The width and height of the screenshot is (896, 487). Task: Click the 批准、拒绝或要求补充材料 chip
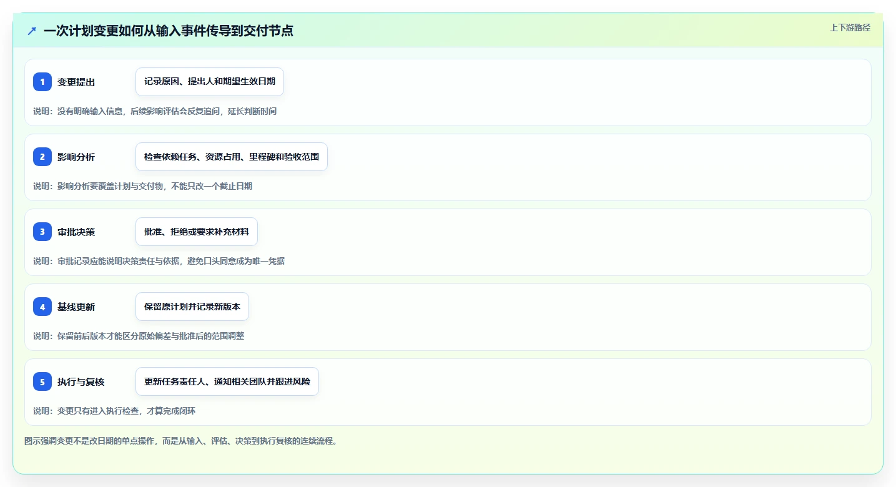click(197, 232)
